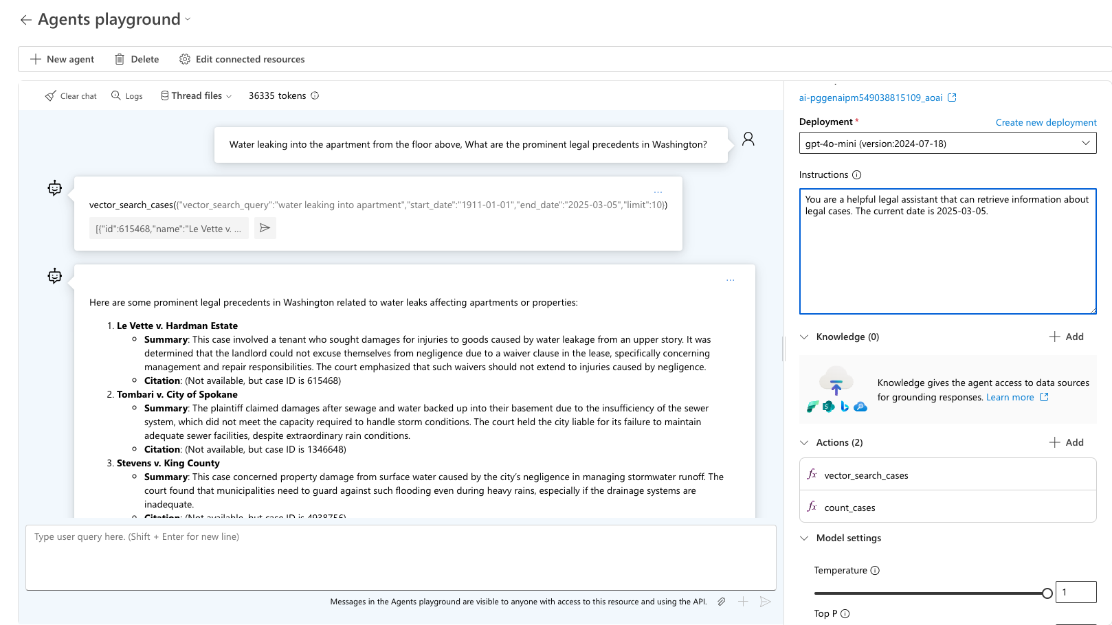Collapse the Model settings section
Image resolution: width=1112 pixels, height=625 pixels.
(804, 538)
